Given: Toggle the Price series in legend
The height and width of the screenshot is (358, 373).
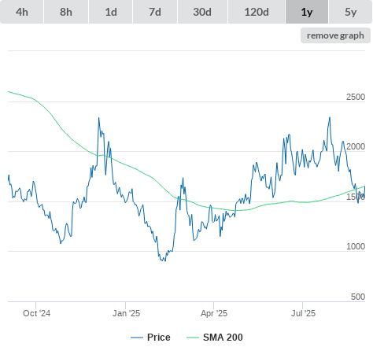Looking at the screenshot, I should [x=150, y=338].
